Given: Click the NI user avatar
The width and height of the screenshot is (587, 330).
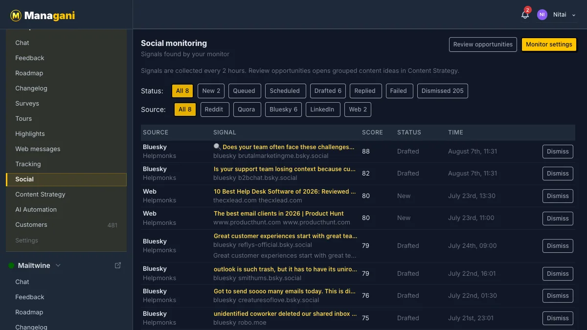Looking at the screenshot, I should coord(542,15).
